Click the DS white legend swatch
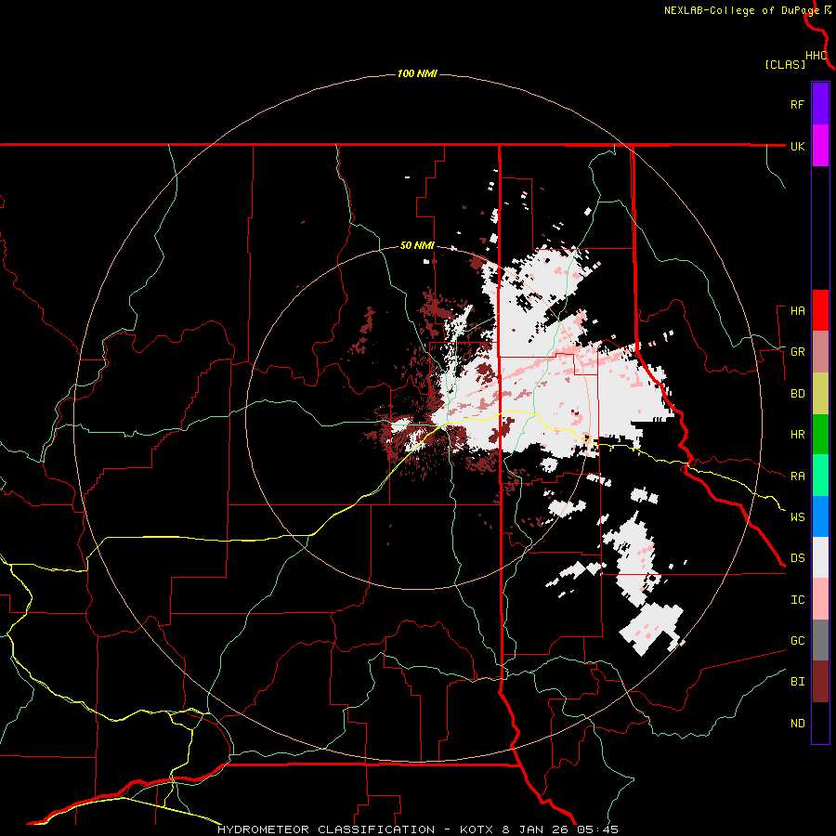This screenshot has height=836, width=836. click(x=820, y=557)
